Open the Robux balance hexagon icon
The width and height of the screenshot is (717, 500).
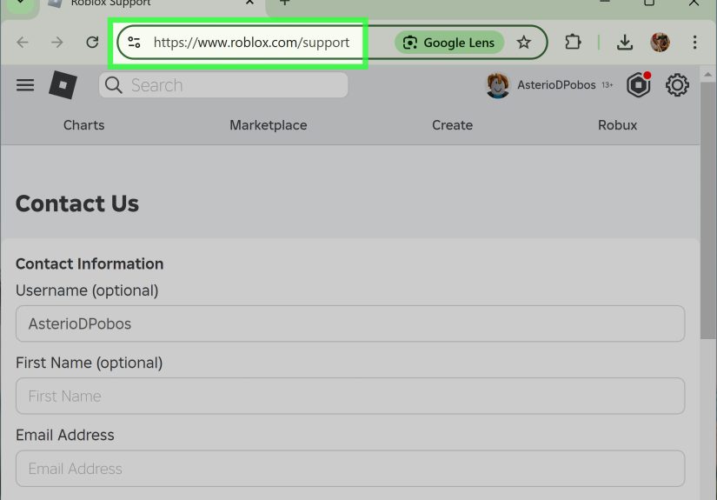pos(639,85)
